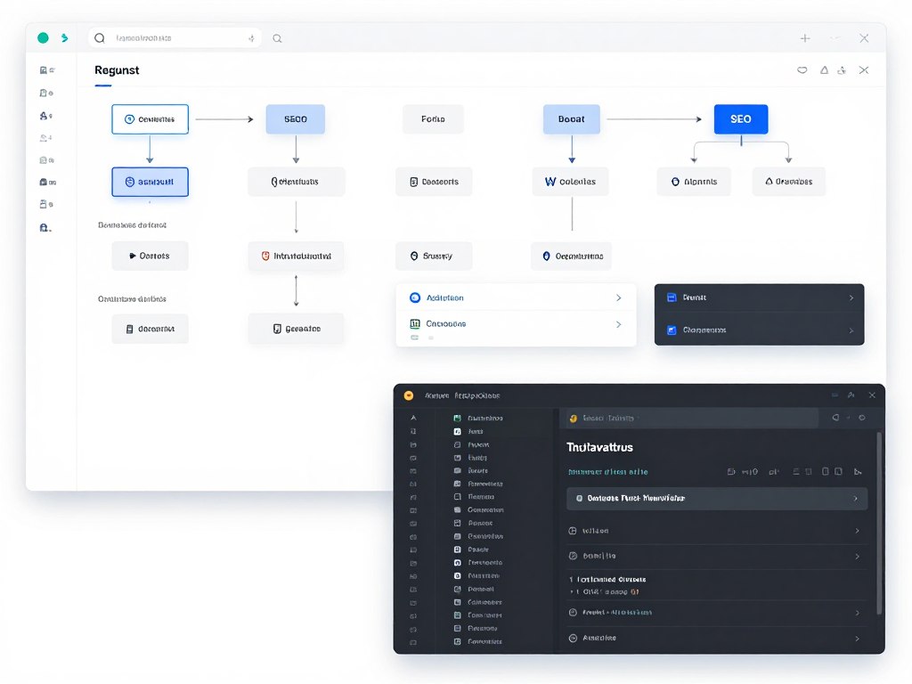Expand the Adiotean row chevron in white popup
This screenshot has width=912, height=684.
(618, 297)
